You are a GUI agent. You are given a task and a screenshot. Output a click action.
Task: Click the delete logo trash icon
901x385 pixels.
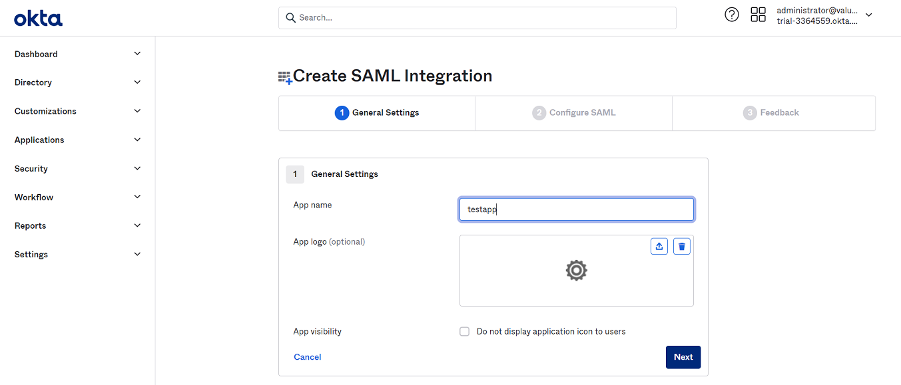click(682, 247)
